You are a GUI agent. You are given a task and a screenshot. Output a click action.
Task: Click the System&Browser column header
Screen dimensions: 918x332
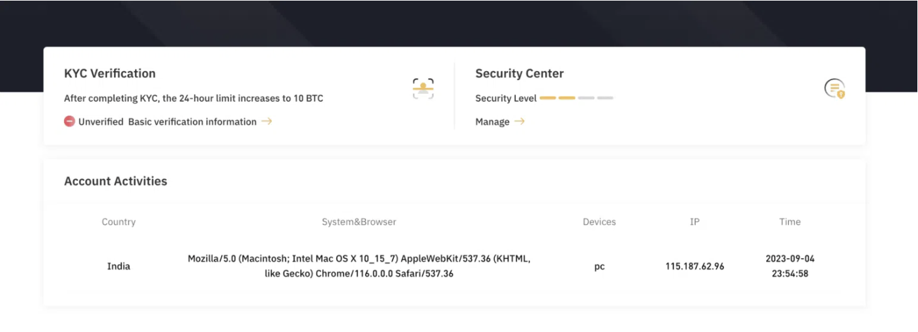(x=359, y=222)
